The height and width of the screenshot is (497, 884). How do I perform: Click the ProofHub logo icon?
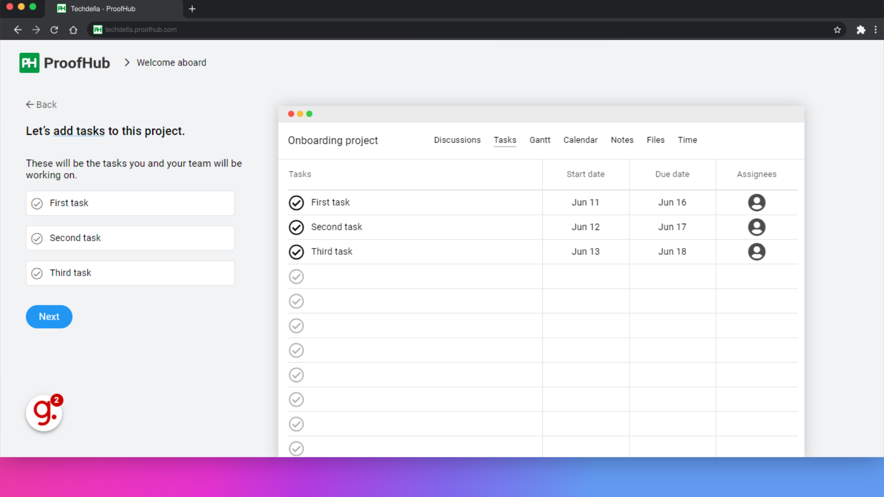pyautogui.click(x=30, y=63)
